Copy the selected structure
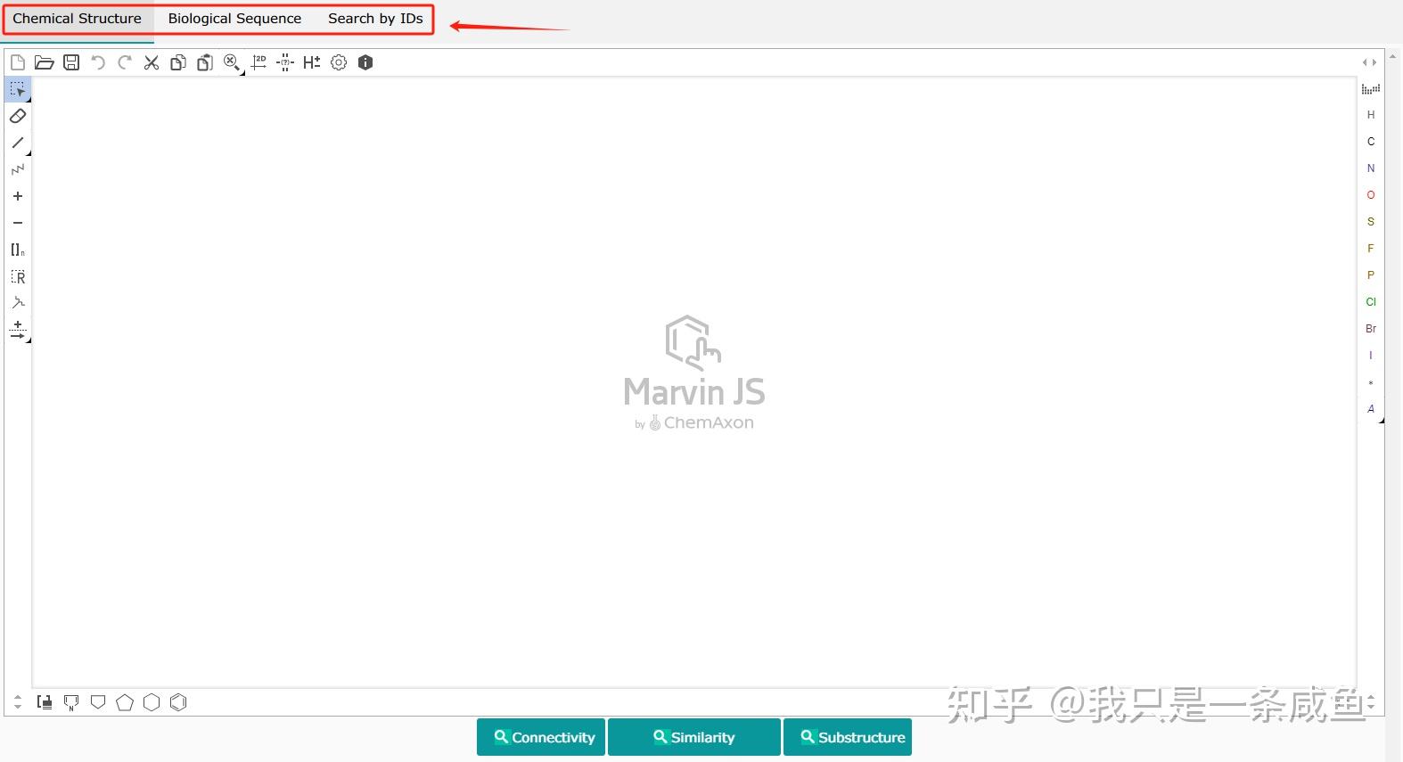The width and height of the screenshot is (1403, 762). click(x=178, y=62)
